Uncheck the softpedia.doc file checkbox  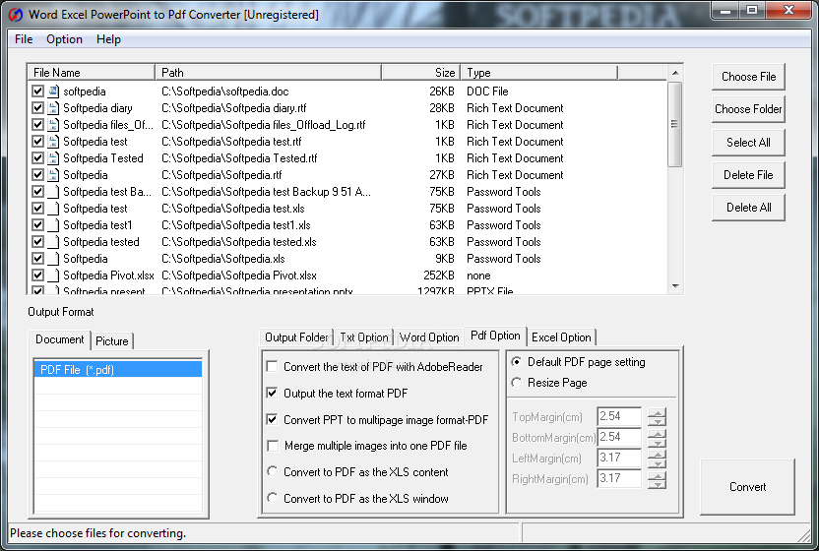coord(37,92)
